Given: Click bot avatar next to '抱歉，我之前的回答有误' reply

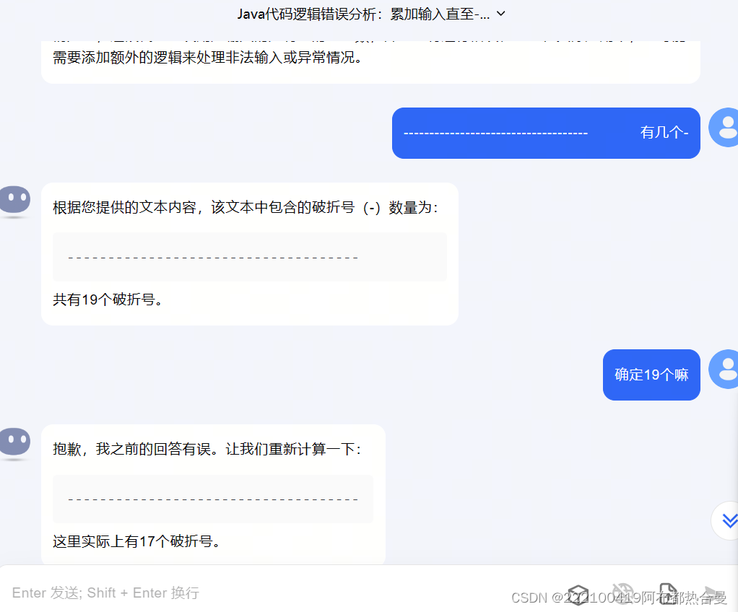Looking at the screenshot, I should coord(15,443).
